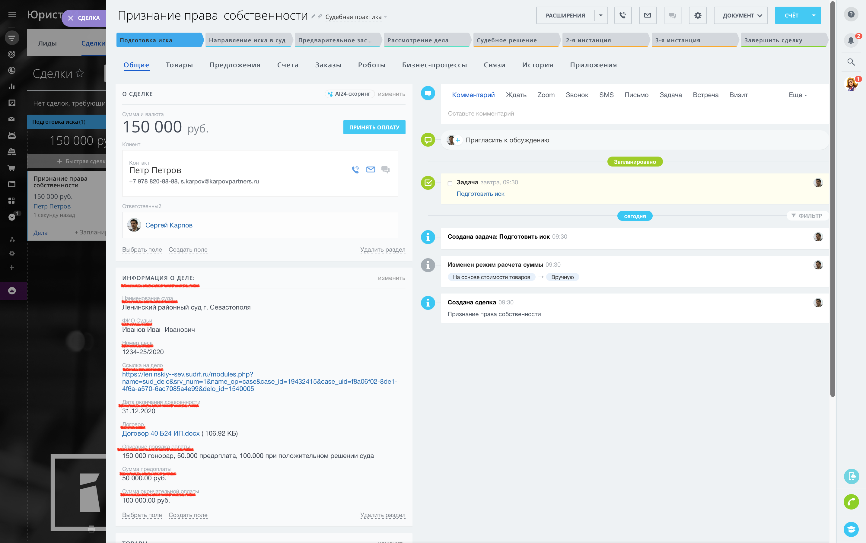Mark task Подготовить иск as completed
Screen dimensions: 866x543
[x=450, y=183]
